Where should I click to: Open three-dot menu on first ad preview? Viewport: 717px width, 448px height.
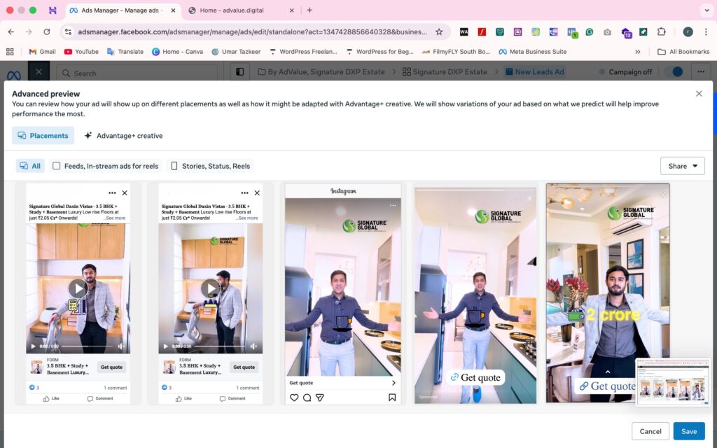pos(112,192)
